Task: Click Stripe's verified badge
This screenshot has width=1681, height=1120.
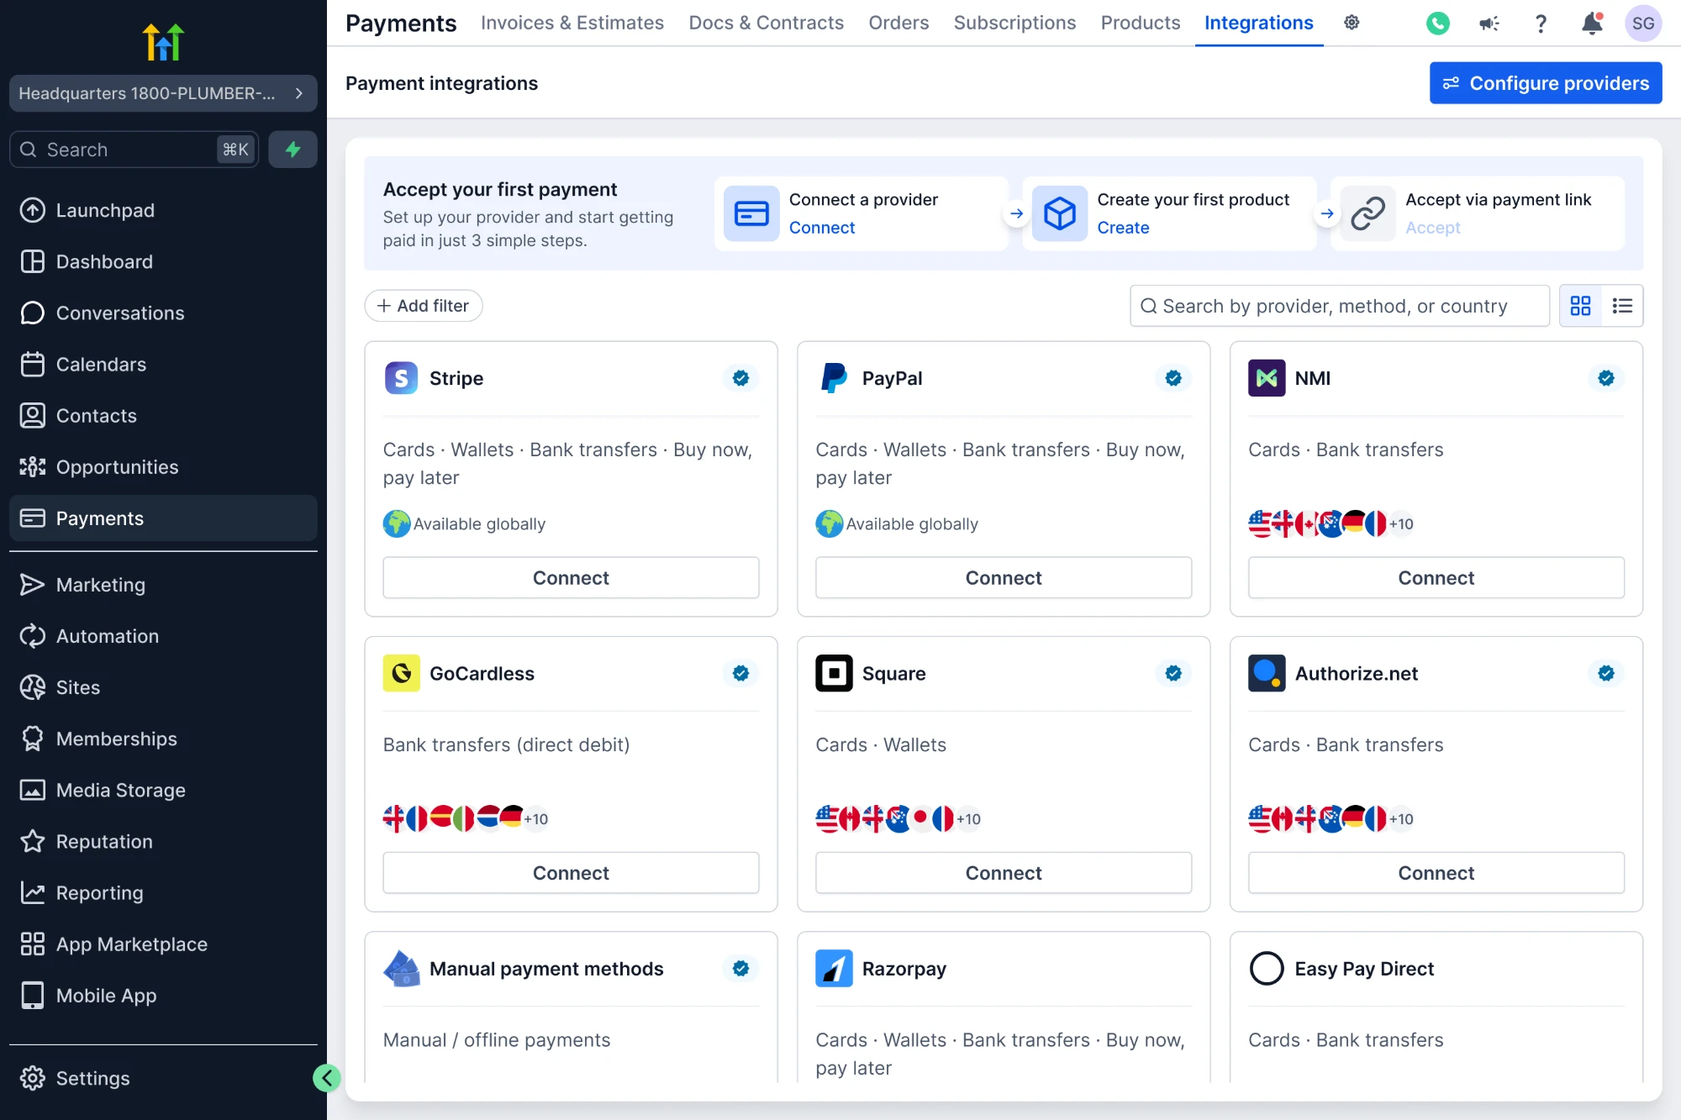Action: (x=740, y=378)
